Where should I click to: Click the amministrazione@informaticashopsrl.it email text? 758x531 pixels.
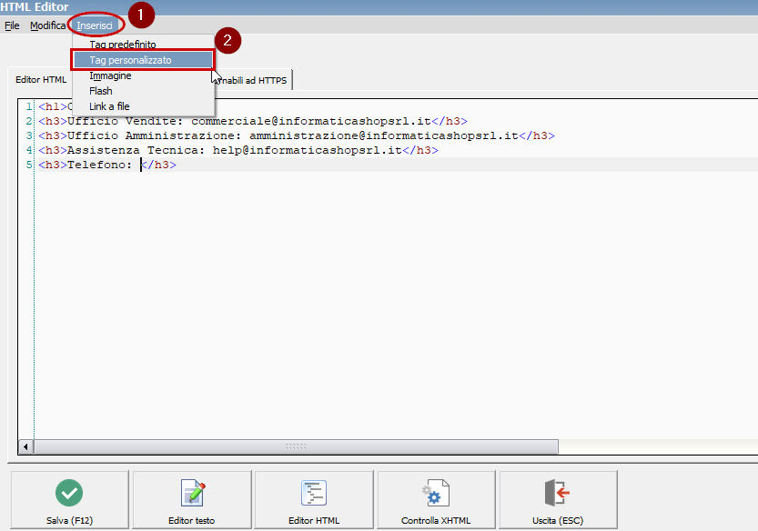coord(384,135)
